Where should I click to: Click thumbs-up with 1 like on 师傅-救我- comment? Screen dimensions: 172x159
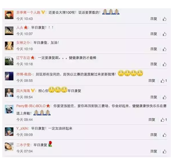click(164, 81)
